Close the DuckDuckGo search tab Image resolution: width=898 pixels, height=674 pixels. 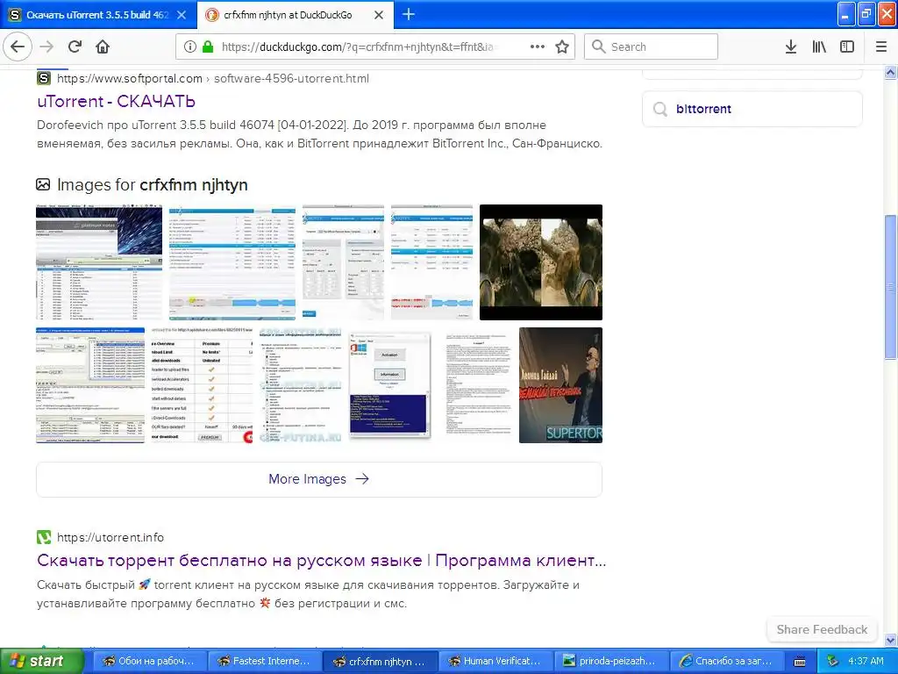379,15
